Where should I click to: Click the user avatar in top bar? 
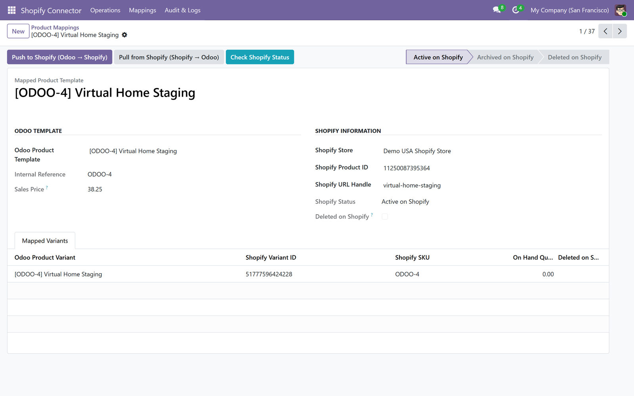pyautogui.click(x=621, y=10)
